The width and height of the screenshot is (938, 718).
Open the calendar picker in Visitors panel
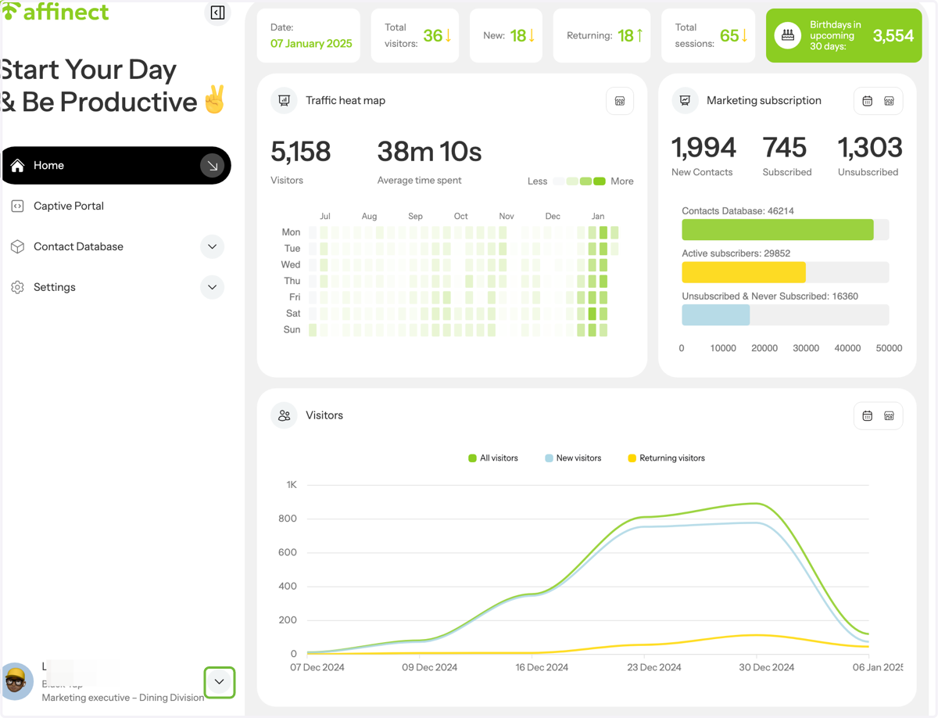tap(867, 416)
